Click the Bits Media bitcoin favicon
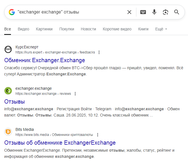 click(8, 132)
